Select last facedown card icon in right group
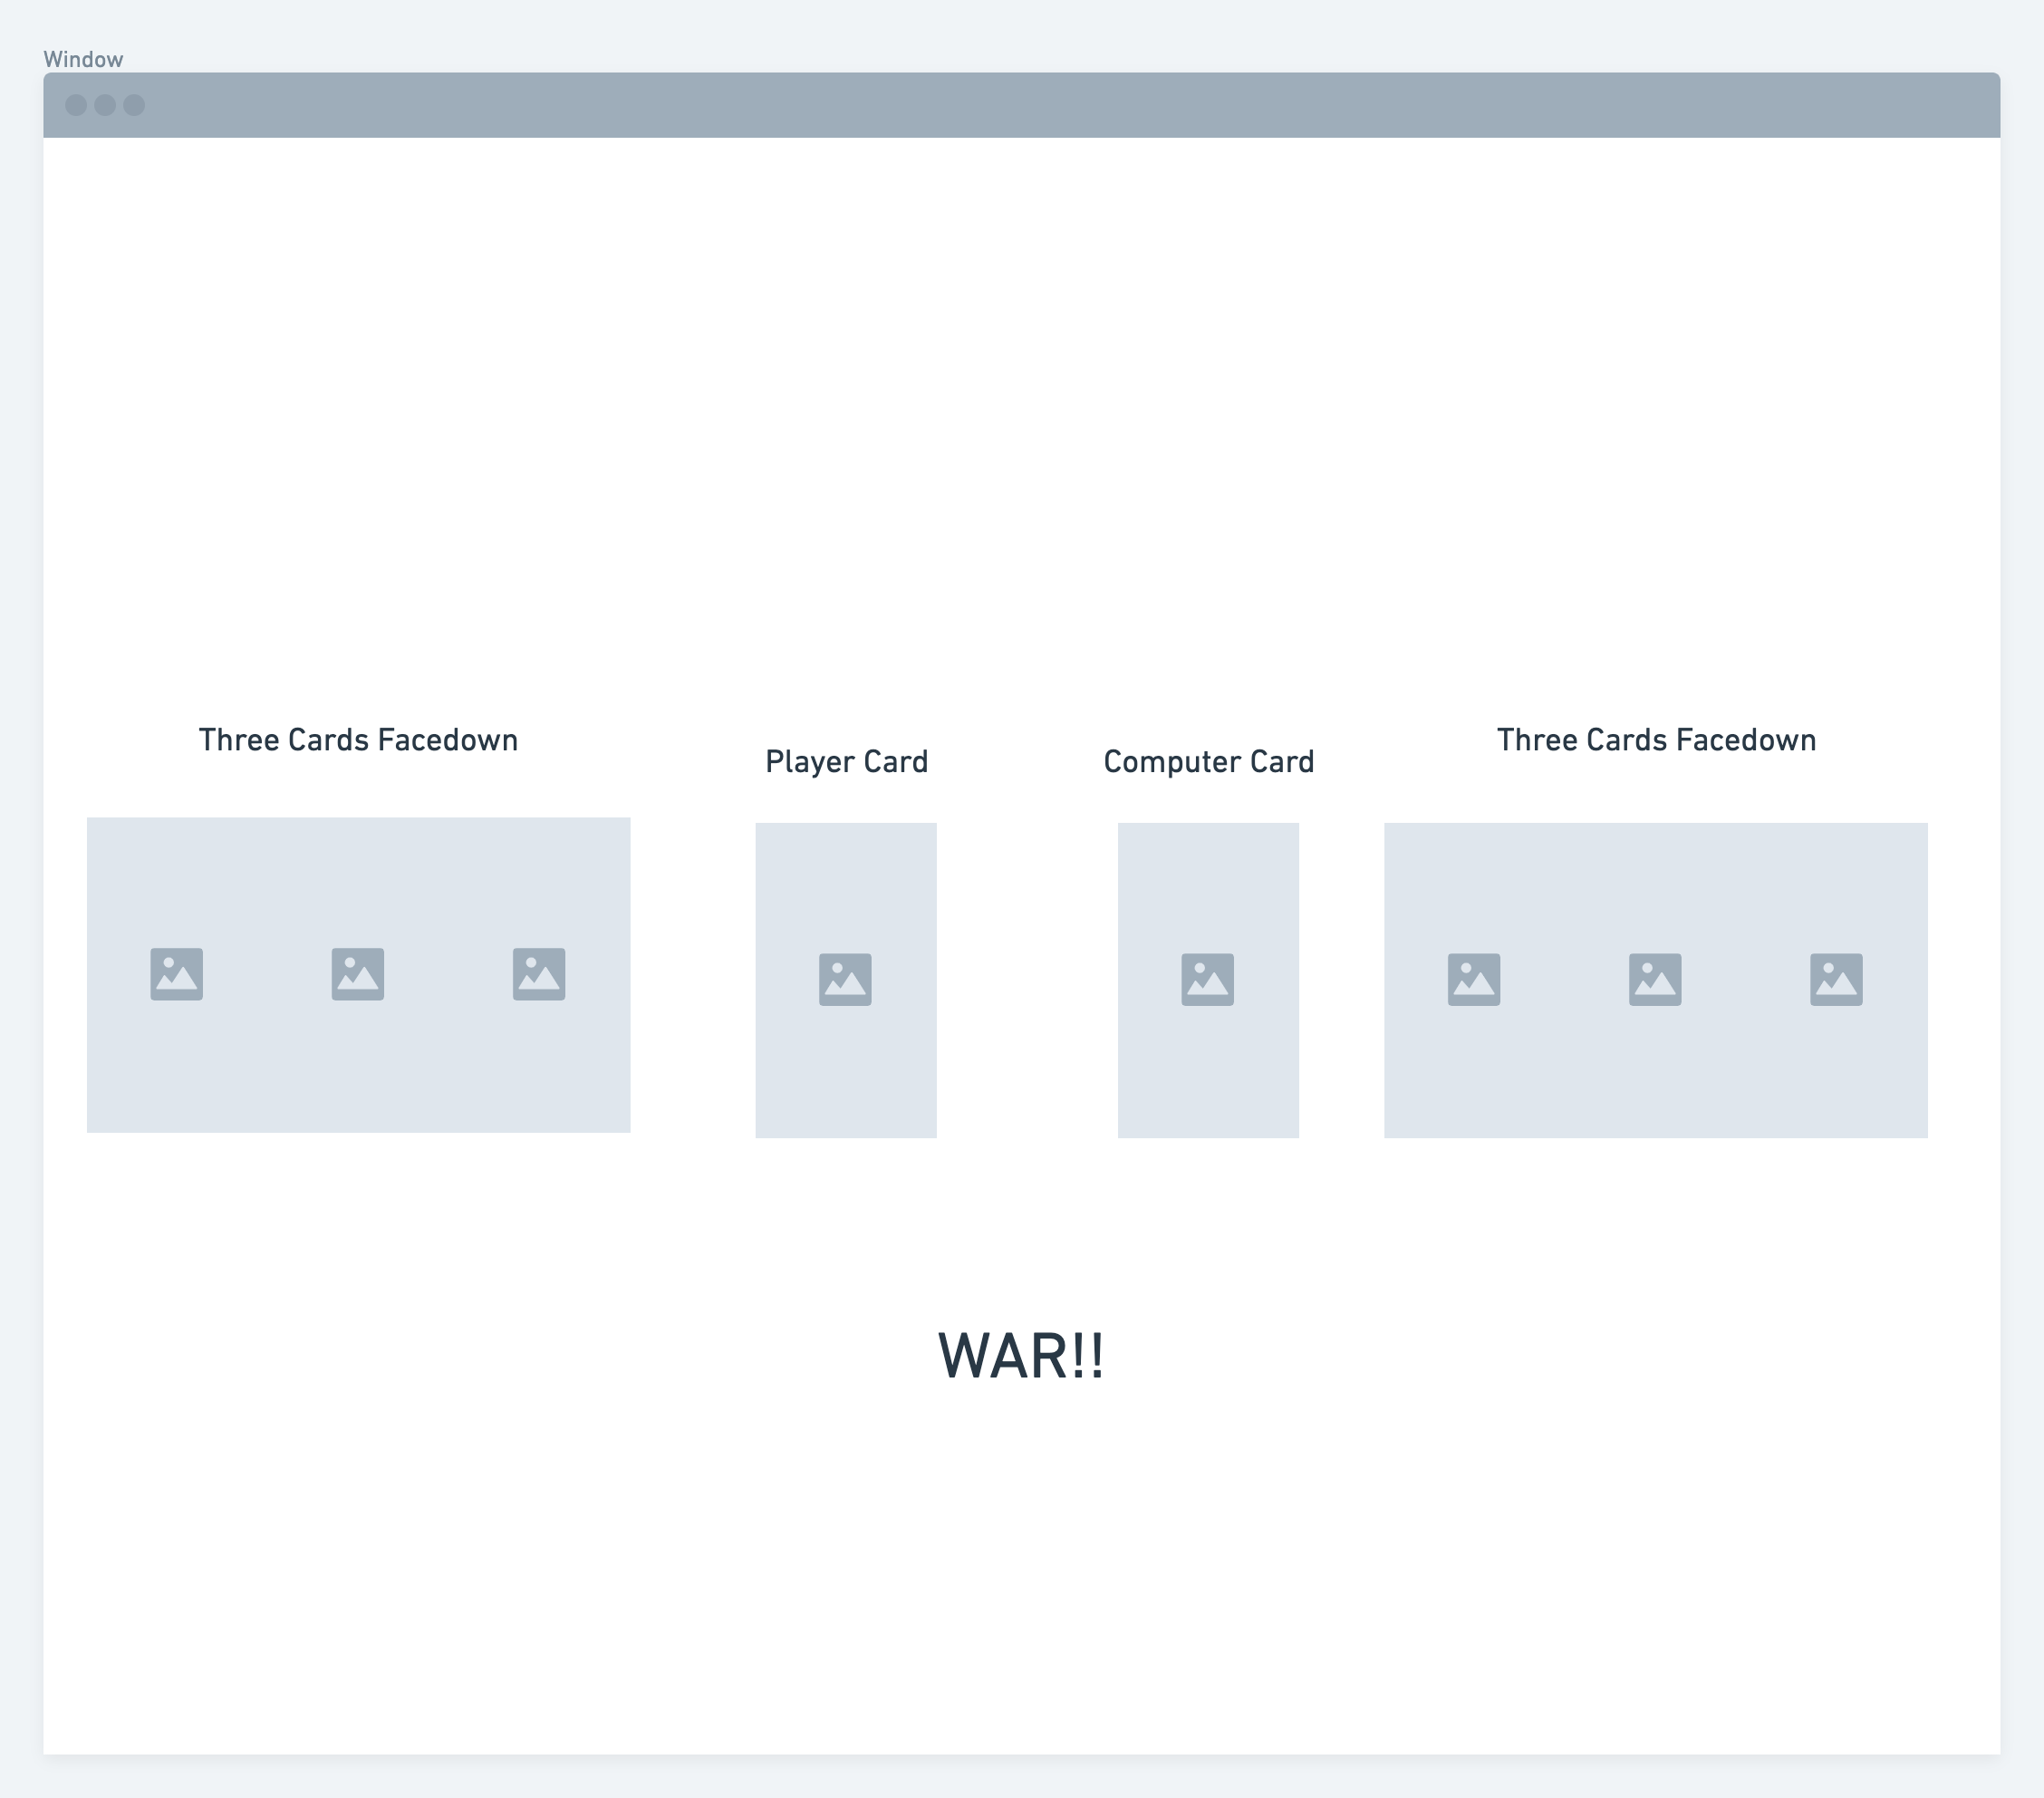 (1836, 979)
